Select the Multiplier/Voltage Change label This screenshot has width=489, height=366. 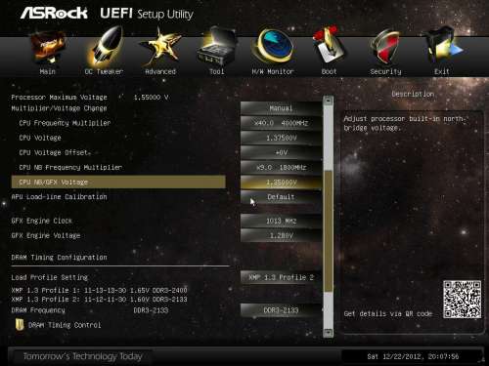pyautogui.click(x=59, y=108)
